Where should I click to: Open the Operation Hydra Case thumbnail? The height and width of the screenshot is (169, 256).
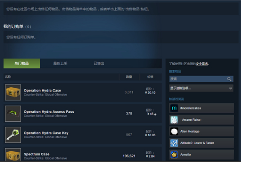13,92
